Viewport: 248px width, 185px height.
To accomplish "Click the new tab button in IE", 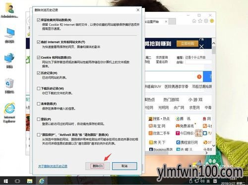I will 172,21.
